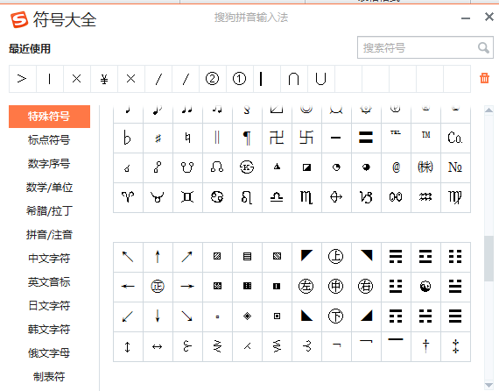Screen dimensions: 499x391
Task: Reuse the recent > symbol
Action: point(22,79)
